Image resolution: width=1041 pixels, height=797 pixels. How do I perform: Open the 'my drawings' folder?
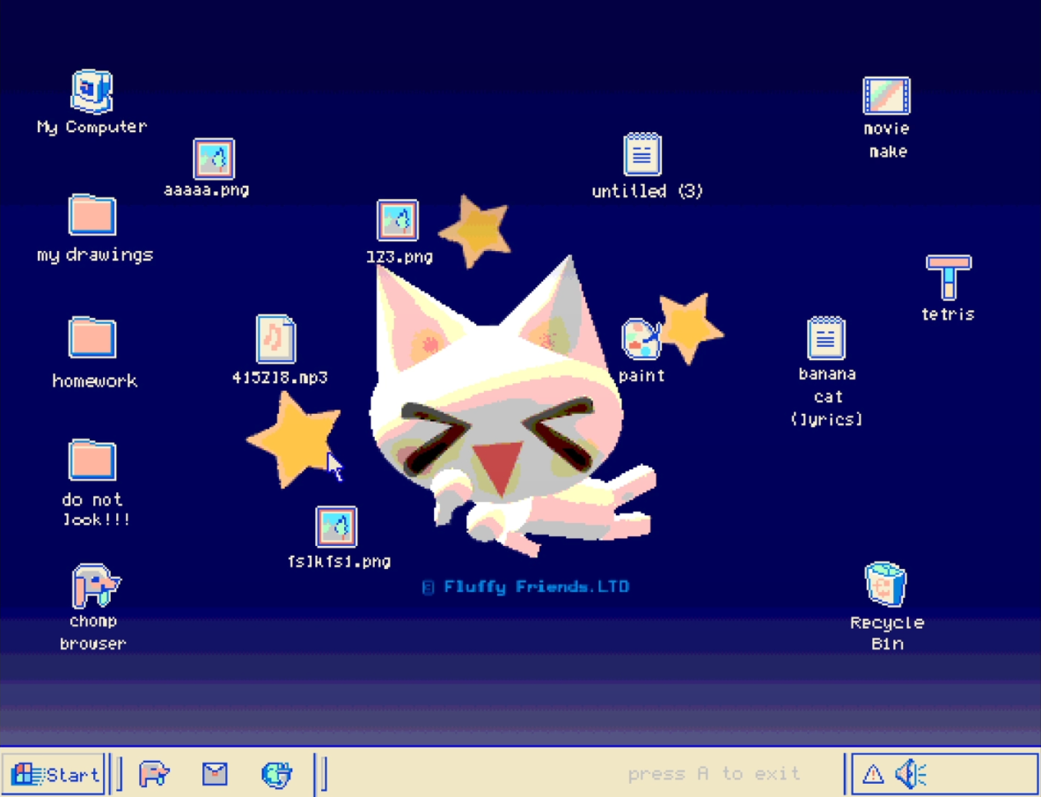pos(92,214)
